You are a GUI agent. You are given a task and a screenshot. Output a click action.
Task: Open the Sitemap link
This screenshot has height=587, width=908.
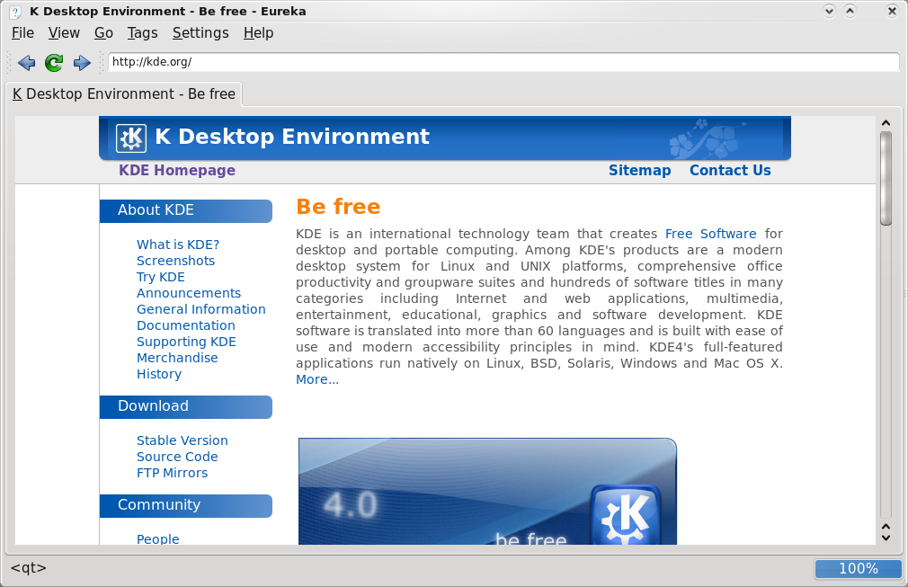(639, 170)
